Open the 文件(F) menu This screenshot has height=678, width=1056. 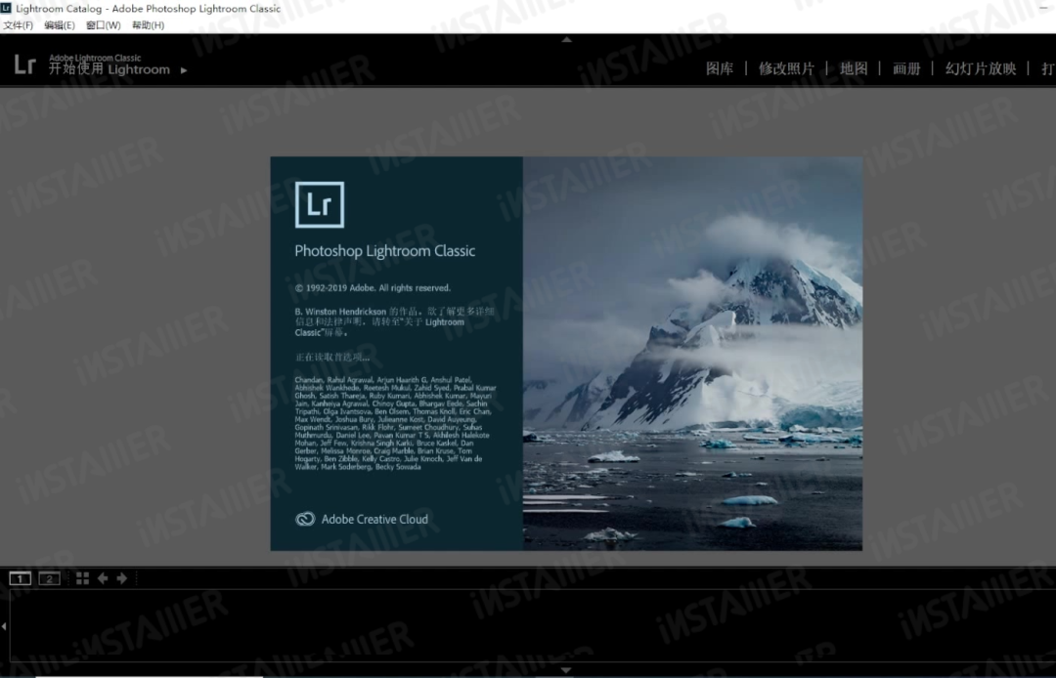pyautogui.click(x=18, y=24)
